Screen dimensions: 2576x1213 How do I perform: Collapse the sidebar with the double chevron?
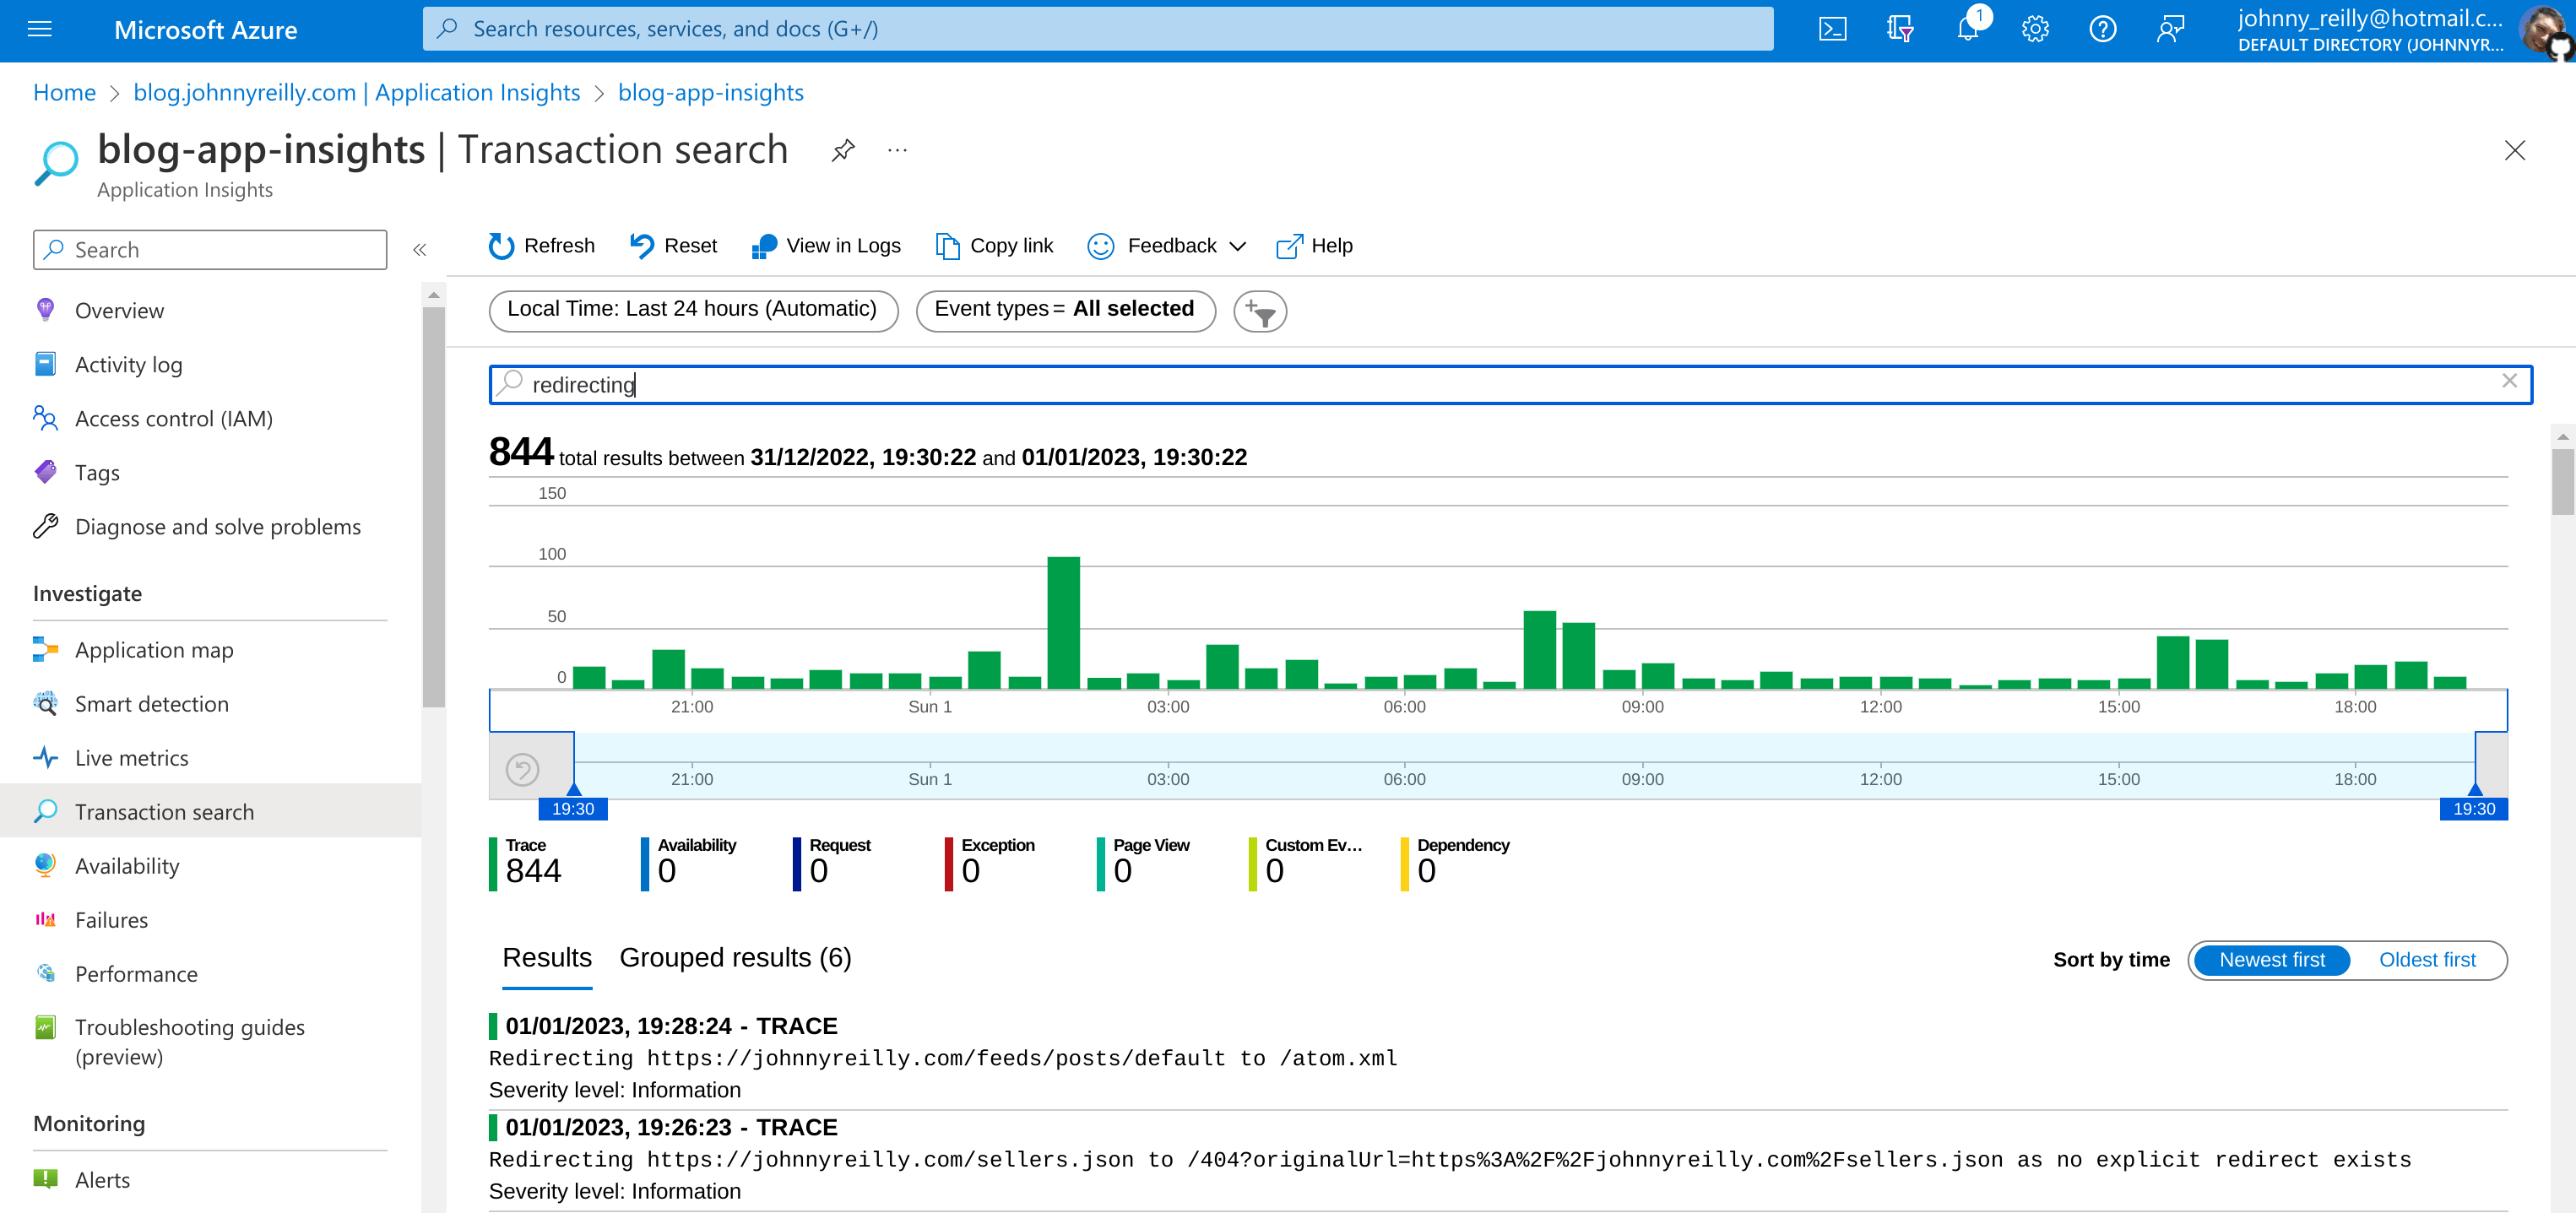point(420,249)
